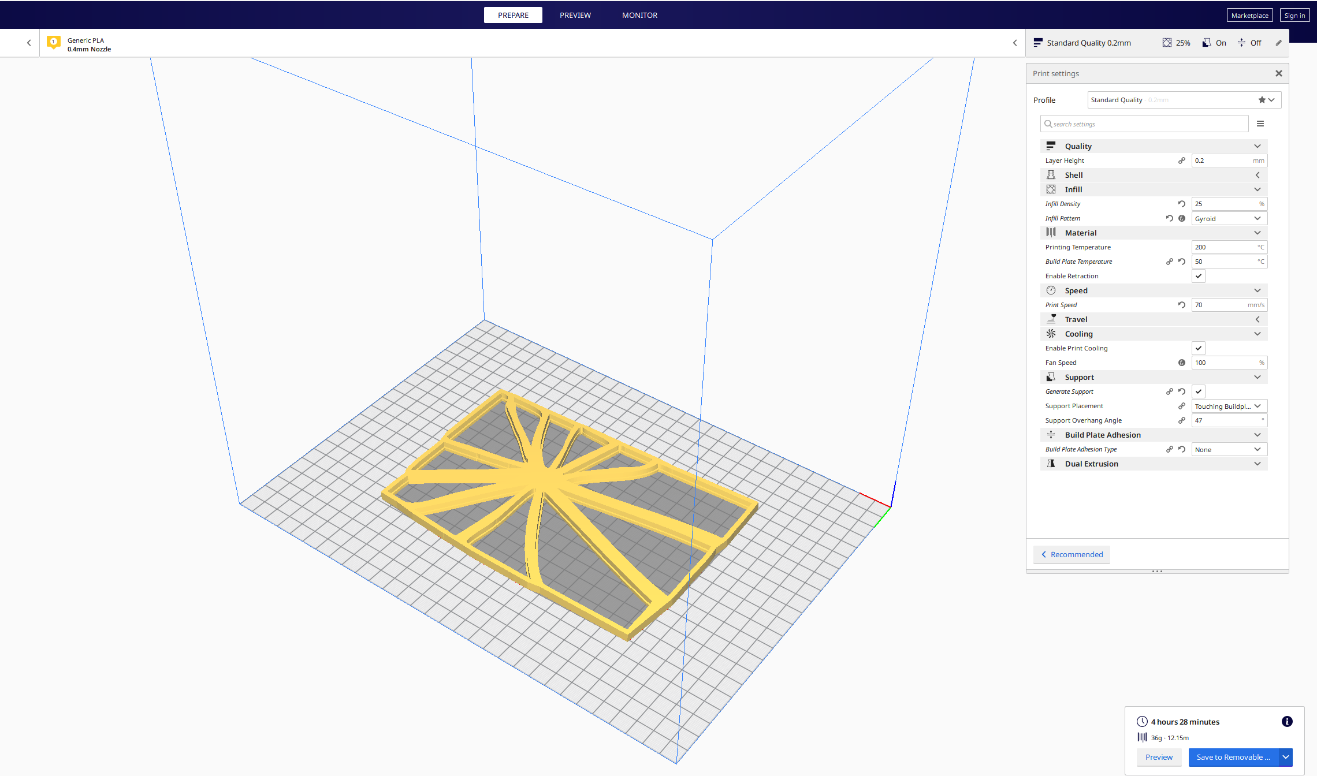Image resolution: width=1317 pixels, height=776 pixels.
Task: Disable the Enable Retraction checkbox
Action: (x=1199, y=276)
